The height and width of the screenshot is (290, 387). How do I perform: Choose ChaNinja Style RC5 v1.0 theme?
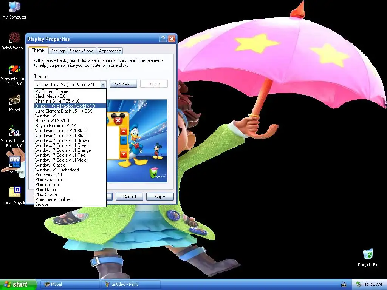(x=70, y=101)
